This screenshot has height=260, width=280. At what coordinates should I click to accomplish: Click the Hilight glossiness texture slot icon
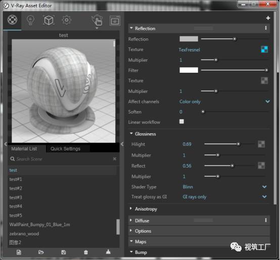tap(261, 144)
